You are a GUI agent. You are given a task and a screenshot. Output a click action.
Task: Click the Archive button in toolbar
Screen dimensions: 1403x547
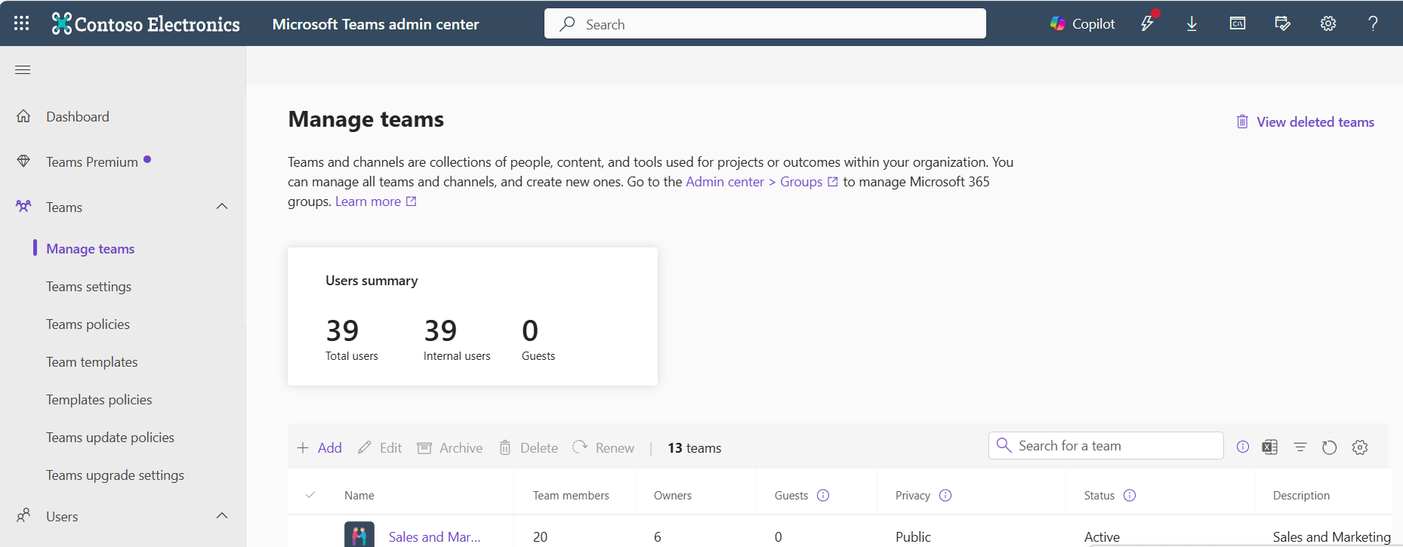coord(450,447)
